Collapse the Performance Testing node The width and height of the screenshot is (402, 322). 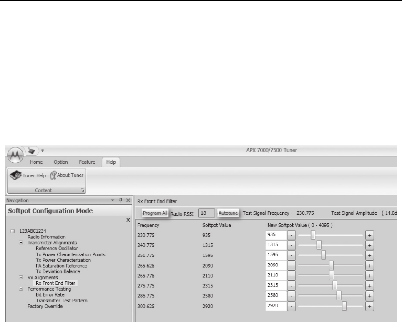[21, 289]
